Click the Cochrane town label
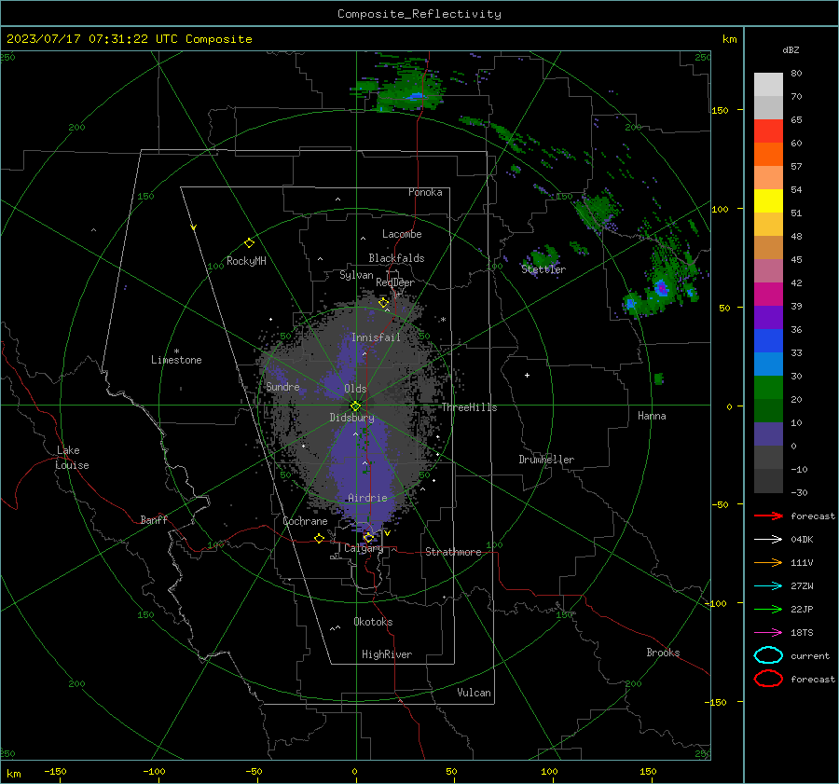 coord(305,521)
